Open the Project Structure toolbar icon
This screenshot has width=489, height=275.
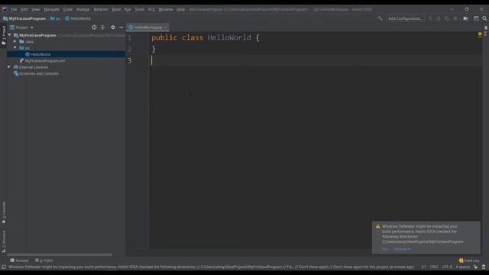465,18
